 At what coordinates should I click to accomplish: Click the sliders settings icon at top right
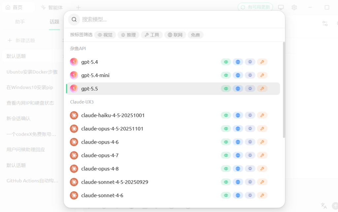(325, 23)
